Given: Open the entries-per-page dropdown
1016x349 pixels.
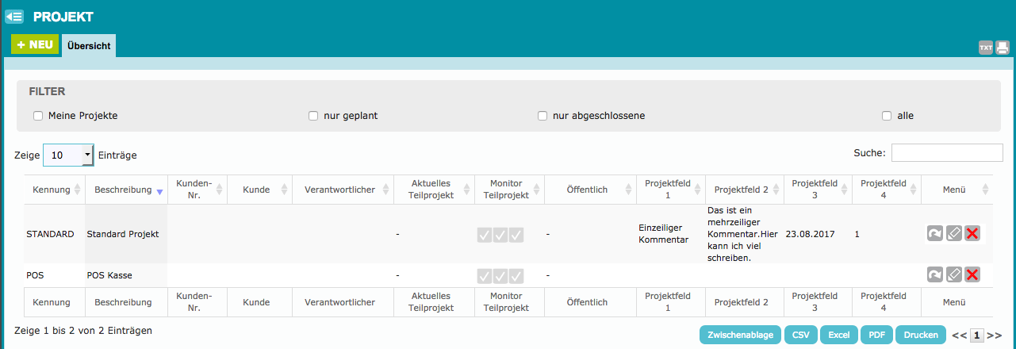Looking at the screenshot, I should [68, 155].
